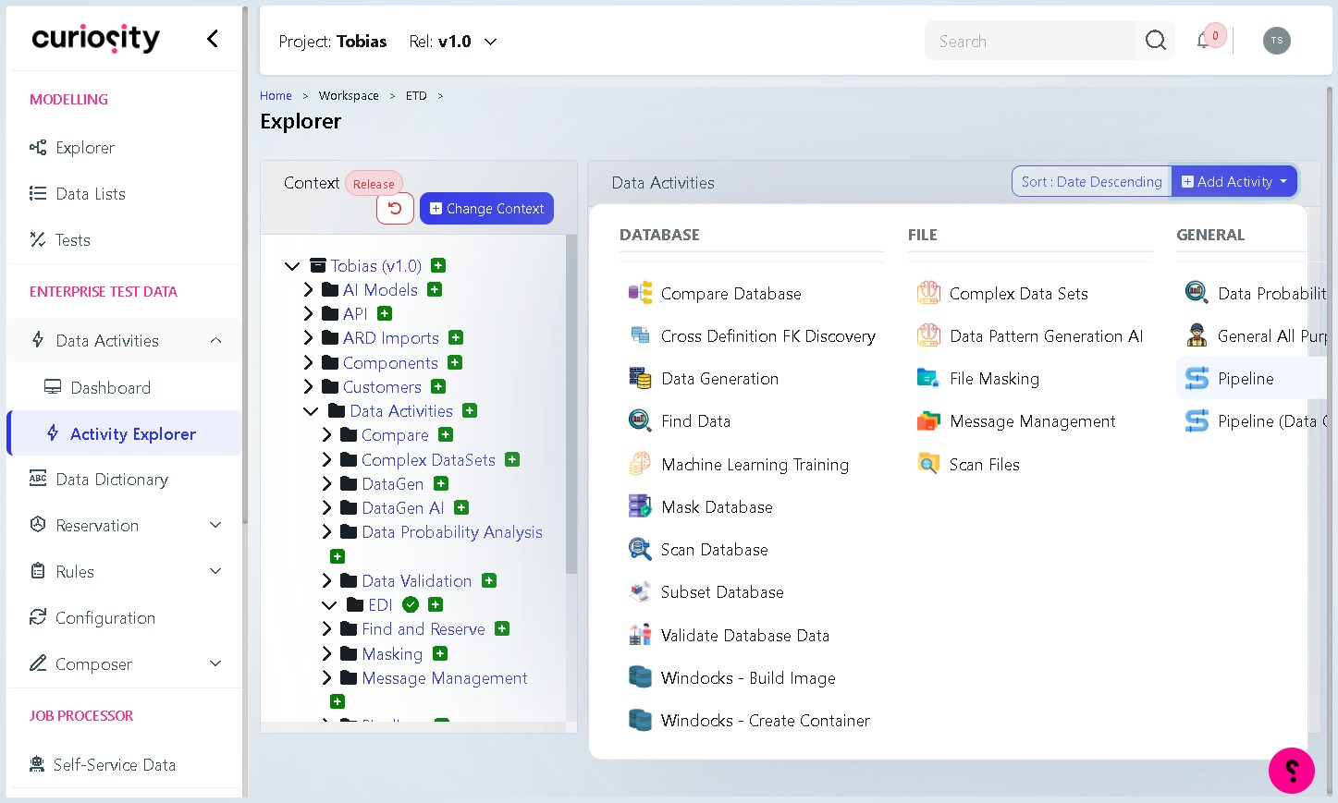Click Sort: Date Descending button
This screenshot has width=1338, height=803.
tap(1091, 182)
